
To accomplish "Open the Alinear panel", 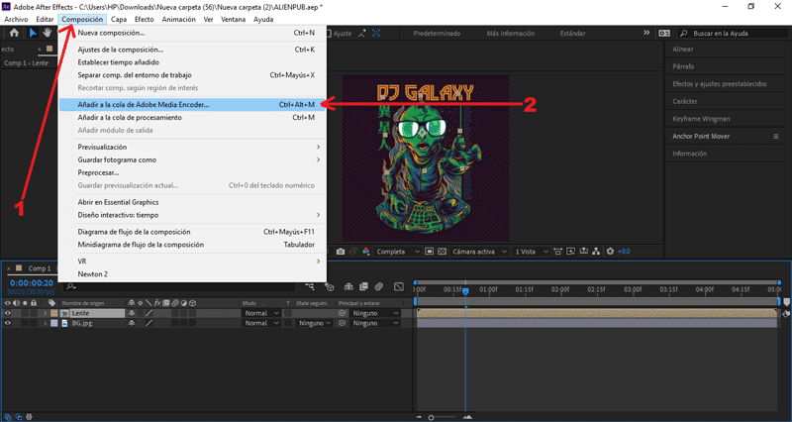I will pos(682,49).
